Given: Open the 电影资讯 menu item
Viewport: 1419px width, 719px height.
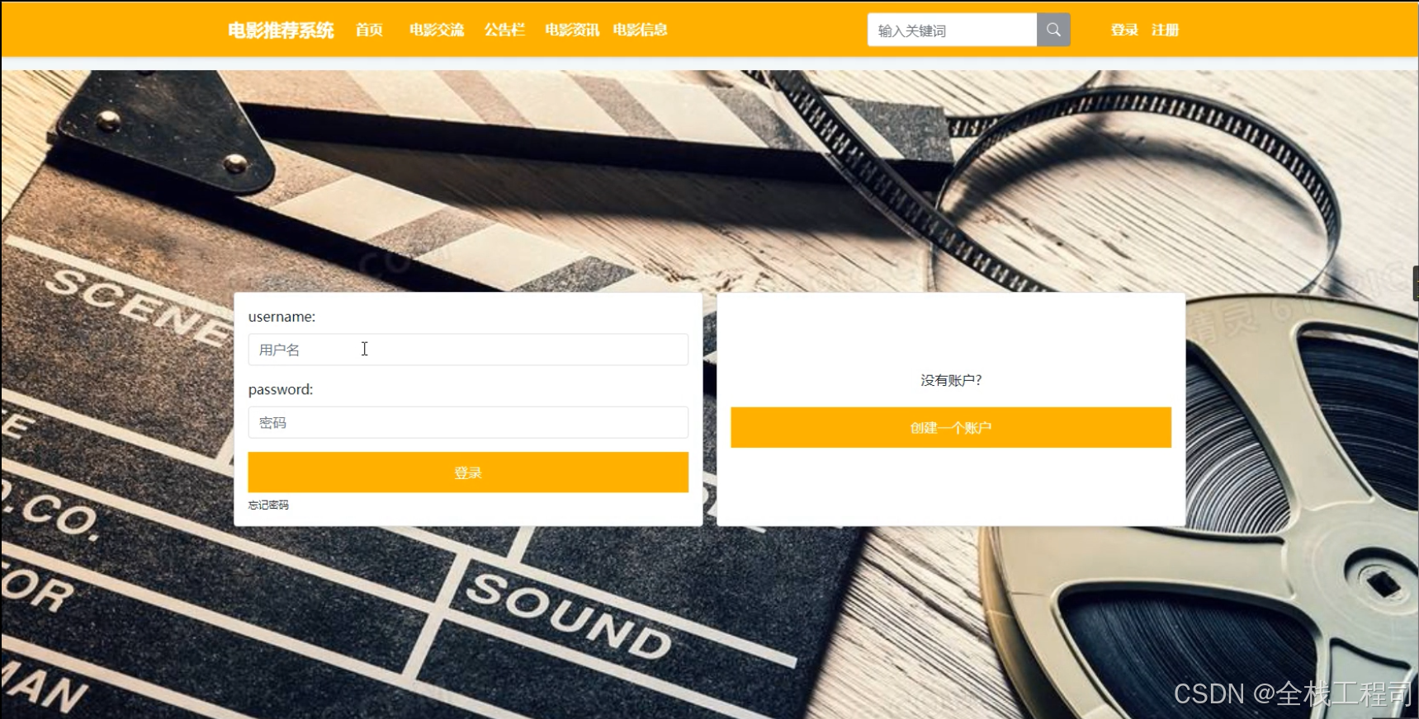Looking at the screenshot, I should click(572, 31).
